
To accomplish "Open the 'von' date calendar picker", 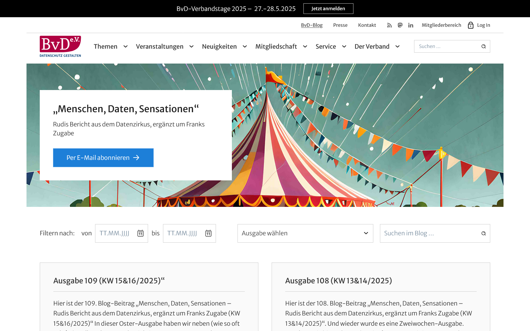I will point(140,233).
